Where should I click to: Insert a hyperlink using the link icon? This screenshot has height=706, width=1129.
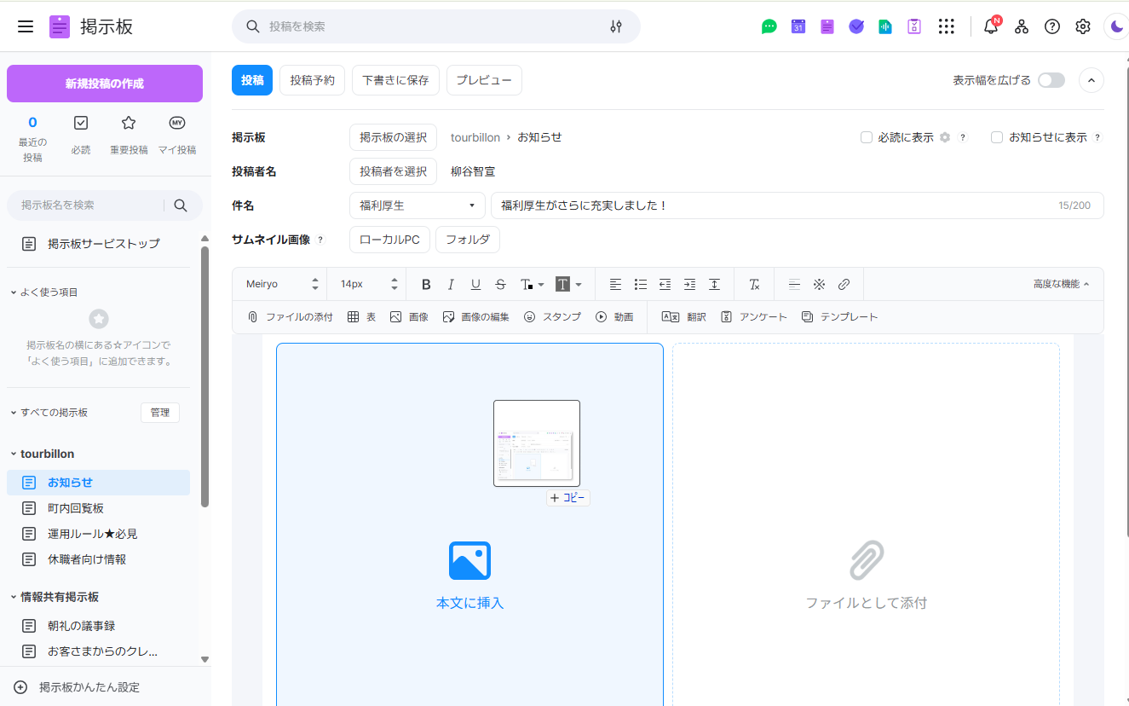tap(844, 284)
